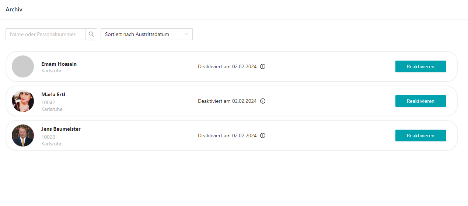Click Emam Hossain's gray avatar placeholder
The width and height of the screenshot is (468, 206).
[23, 66]
